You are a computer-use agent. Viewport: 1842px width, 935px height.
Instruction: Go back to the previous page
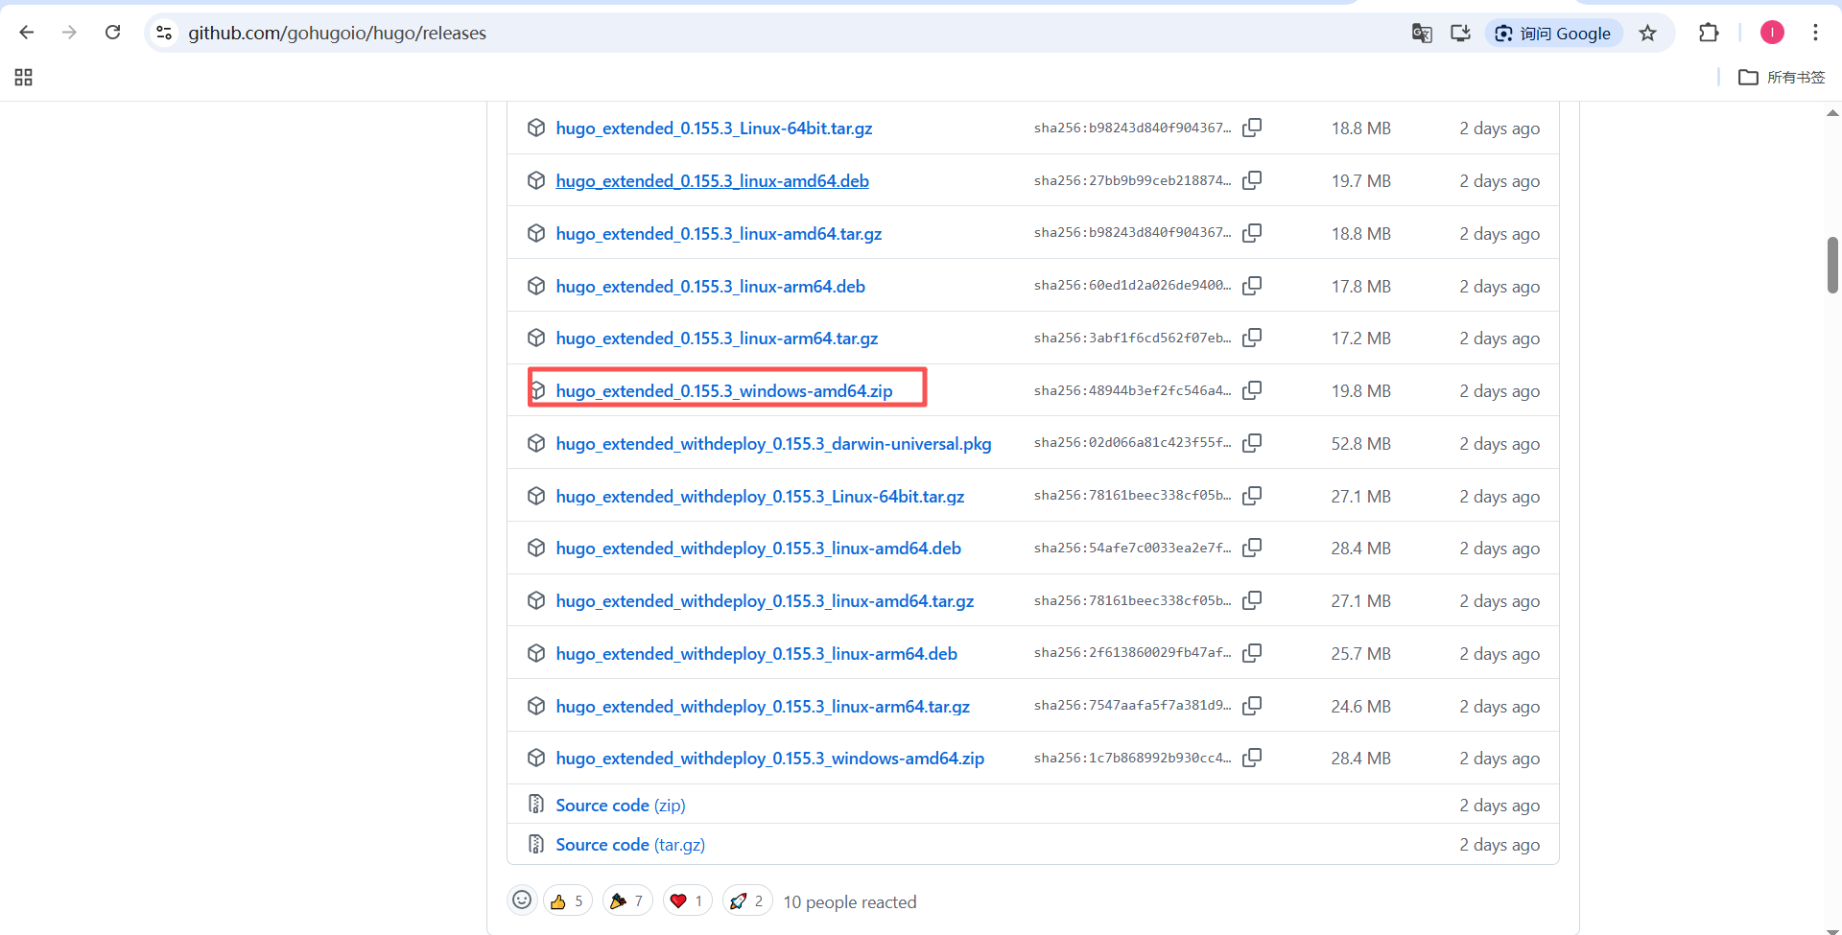coord(27,33)
